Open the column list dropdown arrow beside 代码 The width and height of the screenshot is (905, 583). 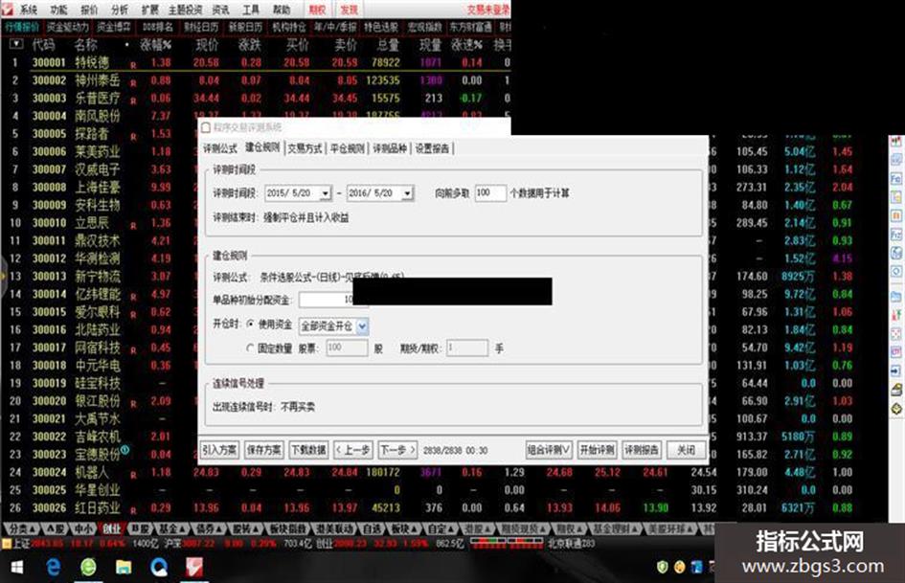[x=16, y=44]
